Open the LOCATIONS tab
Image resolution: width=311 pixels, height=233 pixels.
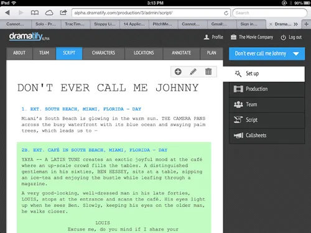pyautogui.click(x=144, y=53)
